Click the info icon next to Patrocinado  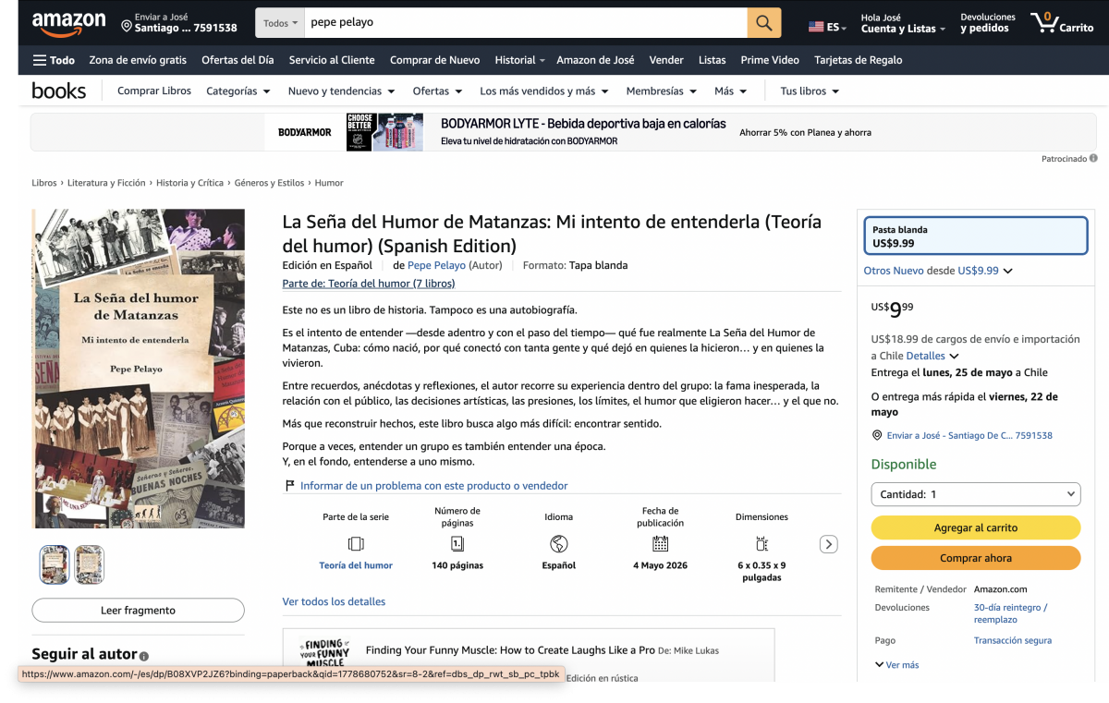point(1093,159)
